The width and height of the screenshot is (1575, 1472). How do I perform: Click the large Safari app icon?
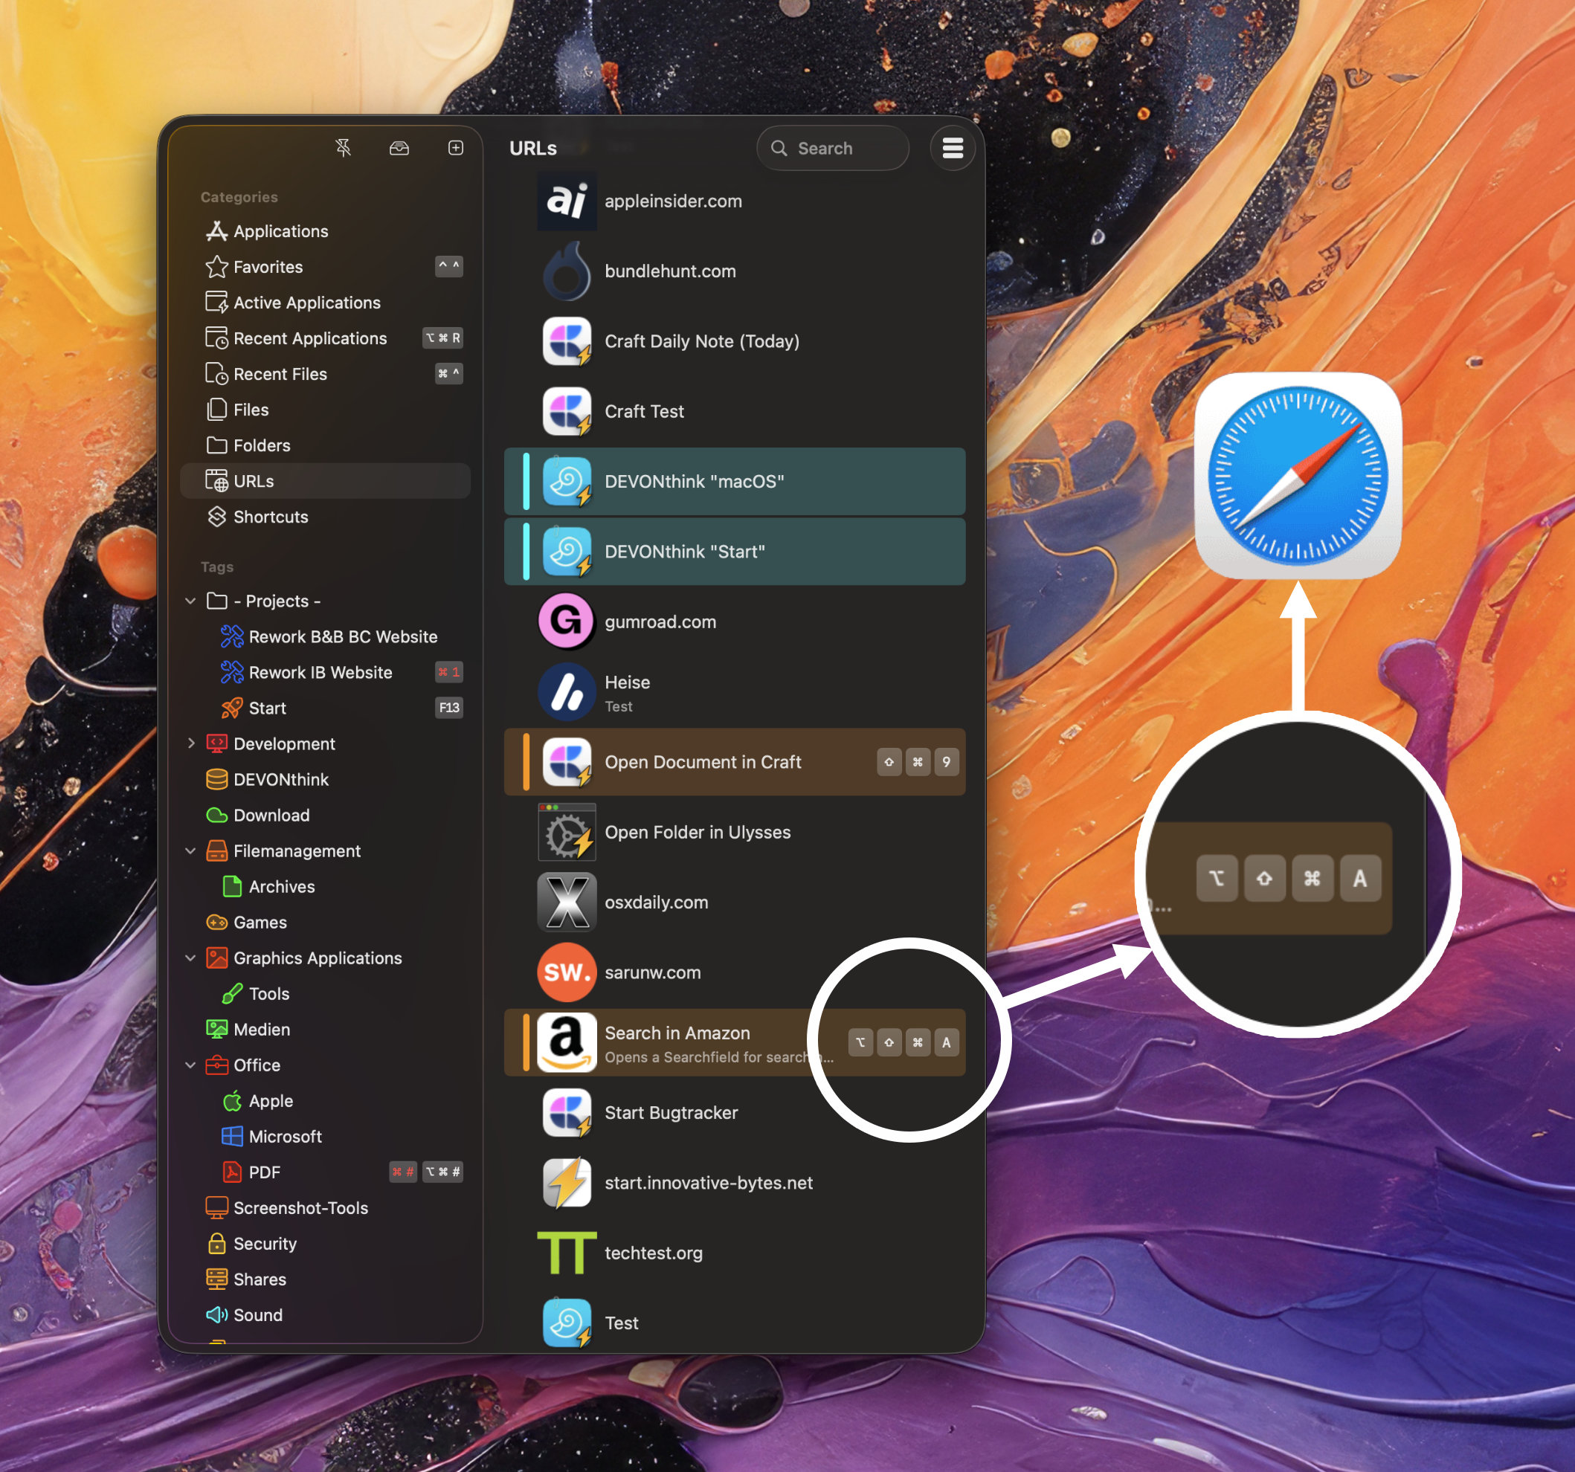coord(1298,475)
